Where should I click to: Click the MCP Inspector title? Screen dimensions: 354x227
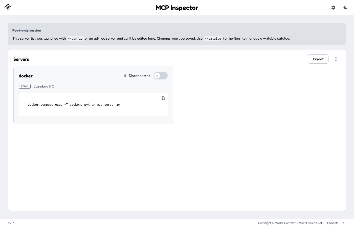click(x=177, y=8)
